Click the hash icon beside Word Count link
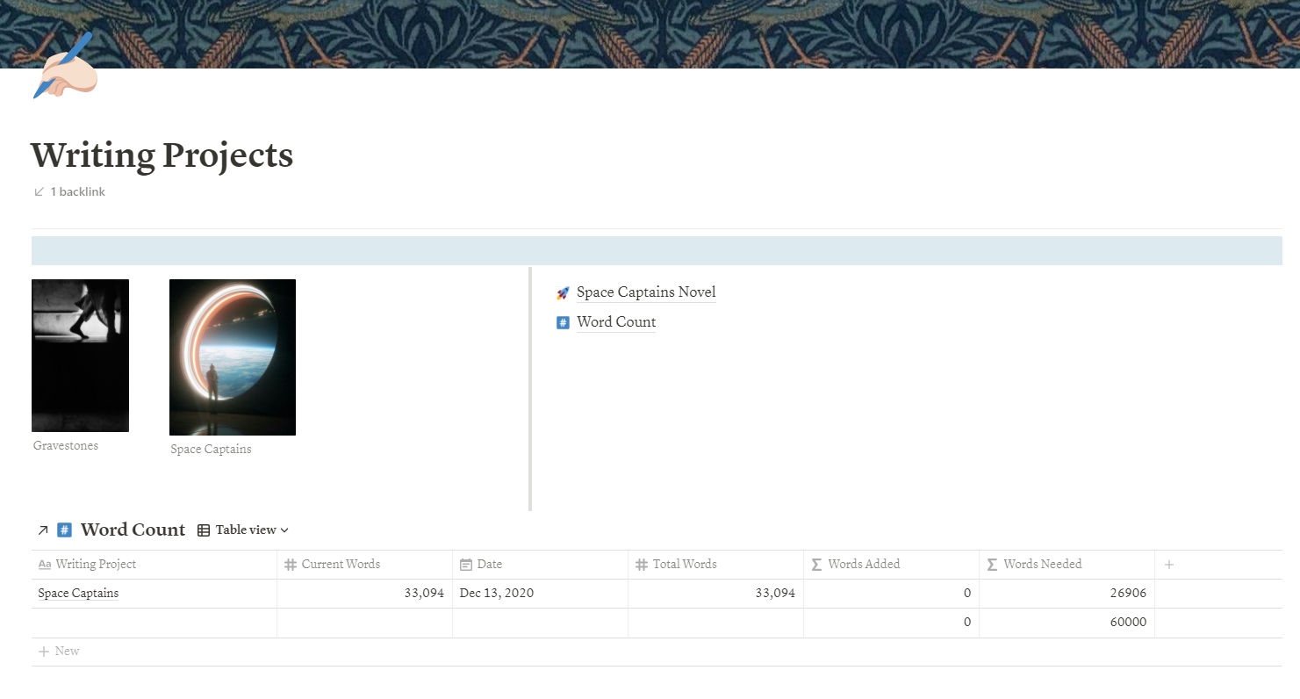Viewport: 1300px width, 699px height. [x=564, y=322]
